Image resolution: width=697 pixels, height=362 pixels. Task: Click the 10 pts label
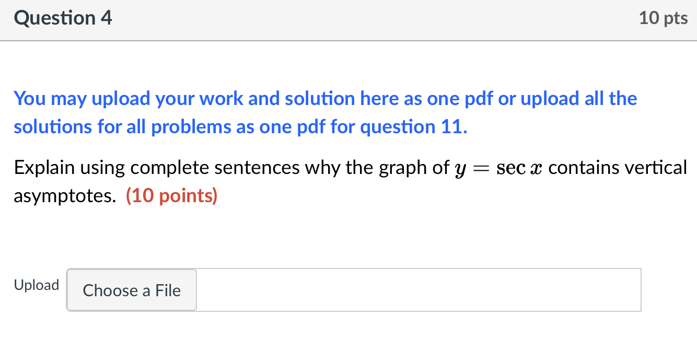tap(663, 17)
